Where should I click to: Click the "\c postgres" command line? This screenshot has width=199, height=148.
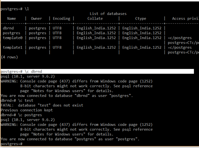(x=21, y=115)
